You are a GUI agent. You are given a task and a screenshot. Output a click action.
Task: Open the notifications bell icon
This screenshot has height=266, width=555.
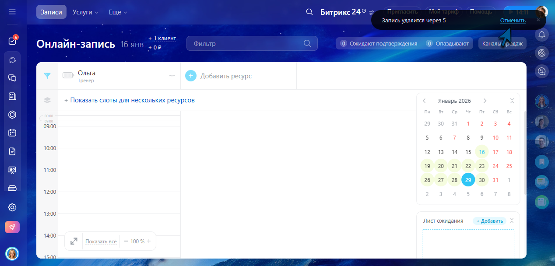(x=542, y=35)
